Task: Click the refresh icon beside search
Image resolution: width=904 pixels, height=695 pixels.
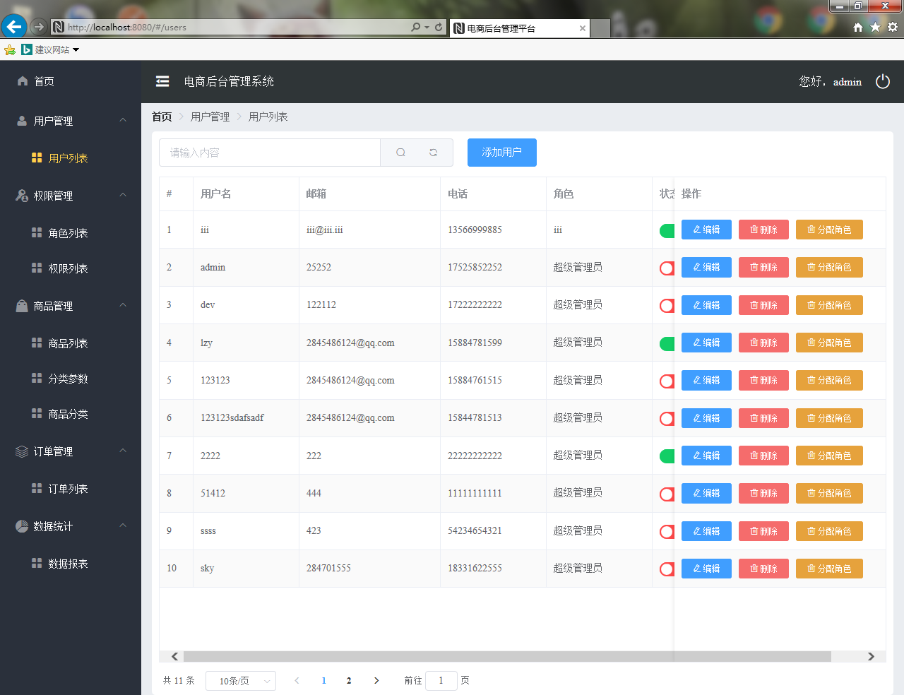Action: point(433,153)
